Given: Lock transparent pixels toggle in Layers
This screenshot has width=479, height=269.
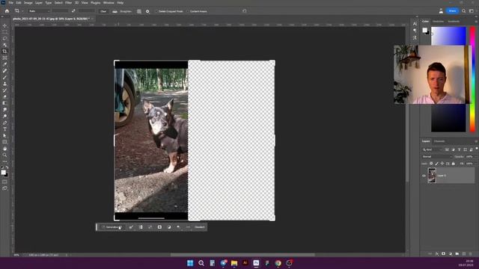Looking at the screenshot, I should point(431,164).
